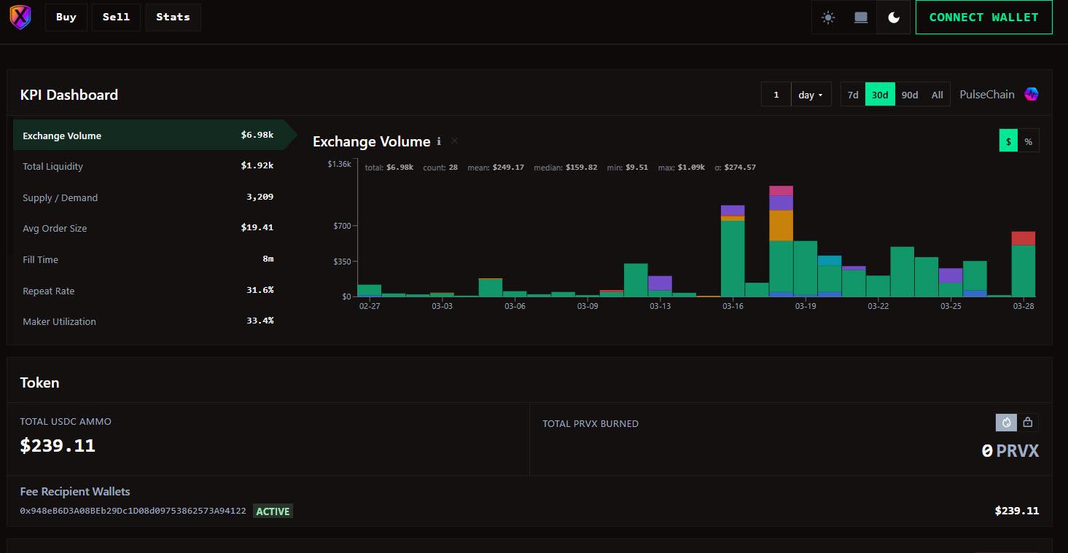Open the day interval dropdown
The image size is (1068, 553).
click(811, 95)
